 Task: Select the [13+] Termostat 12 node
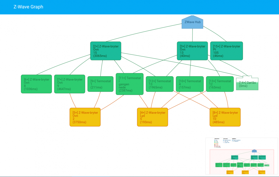(x=220, y=84)
